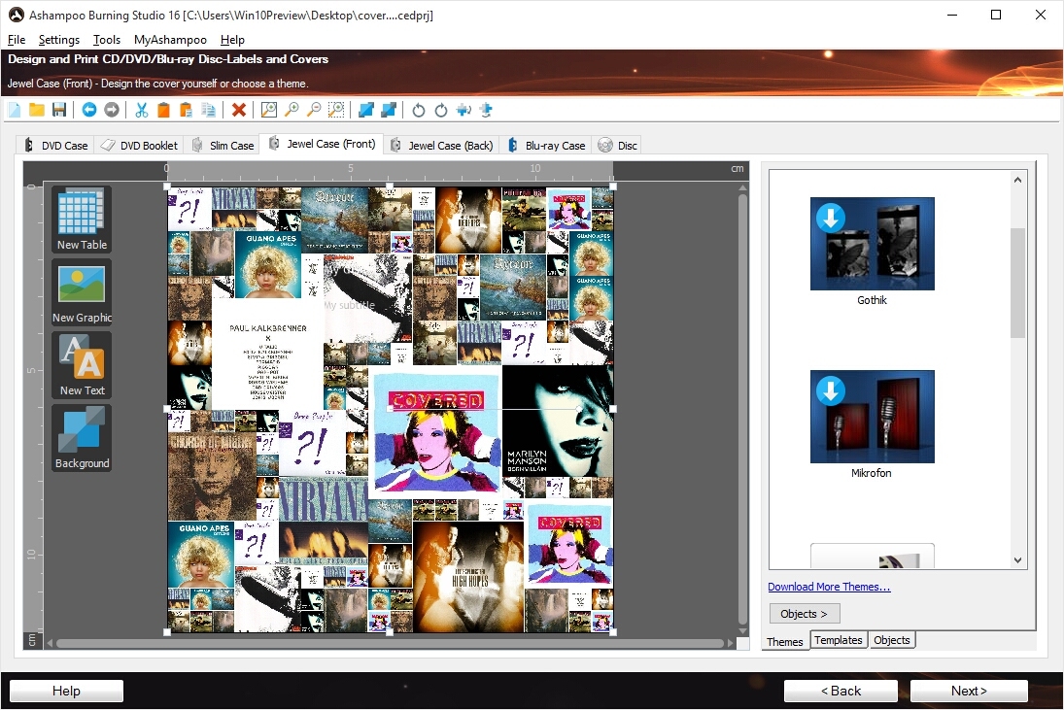1064x710 pixels.
Task: Go back with the < Back button
Action: (841, 691)
